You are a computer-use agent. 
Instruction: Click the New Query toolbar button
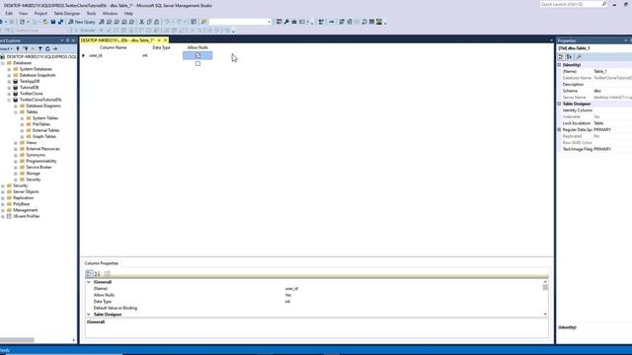[82, 22]
